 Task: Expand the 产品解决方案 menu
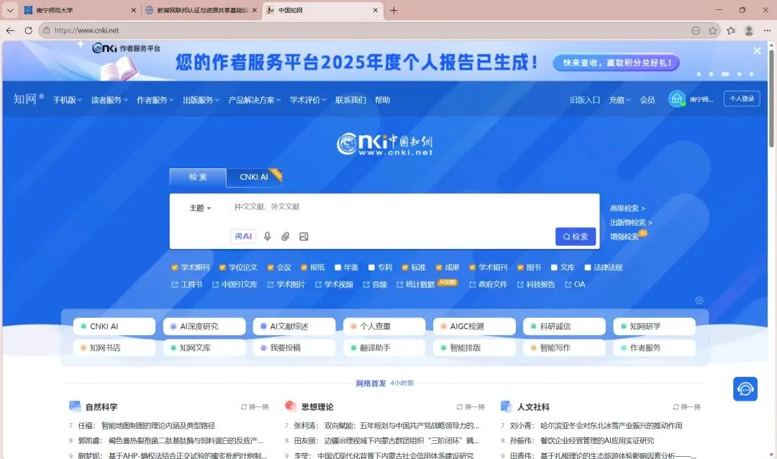(x=254, y=100)
